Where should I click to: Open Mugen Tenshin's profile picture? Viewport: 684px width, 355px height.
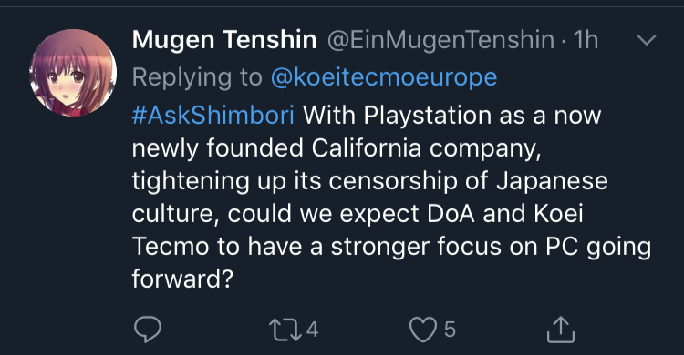click(x=73, y=73)
